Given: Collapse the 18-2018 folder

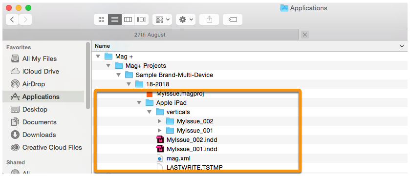Looking at the screenshot, I should 129,84.
